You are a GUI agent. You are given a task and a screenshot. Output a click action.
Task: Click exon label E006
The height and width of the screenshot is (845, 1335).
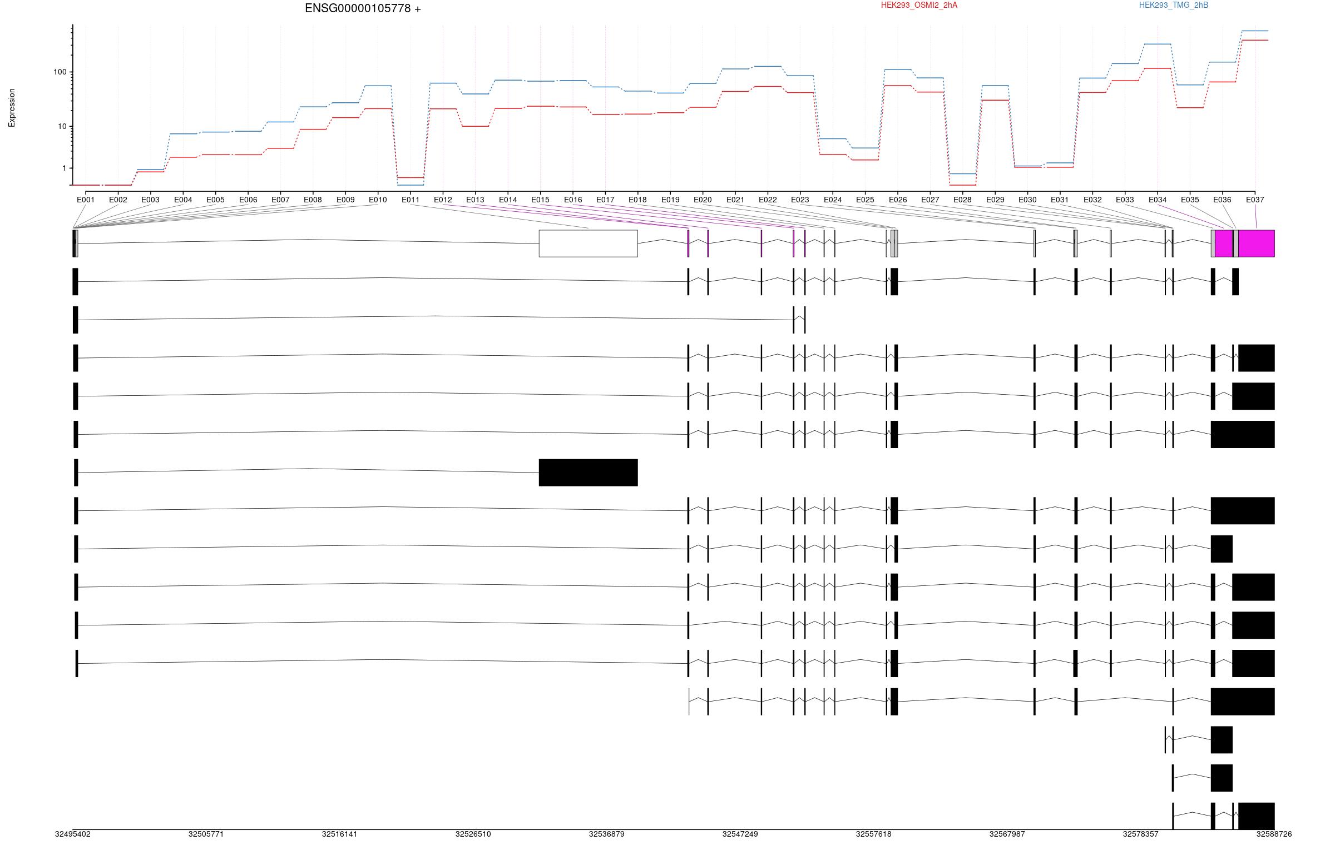(x=248, y=200)
